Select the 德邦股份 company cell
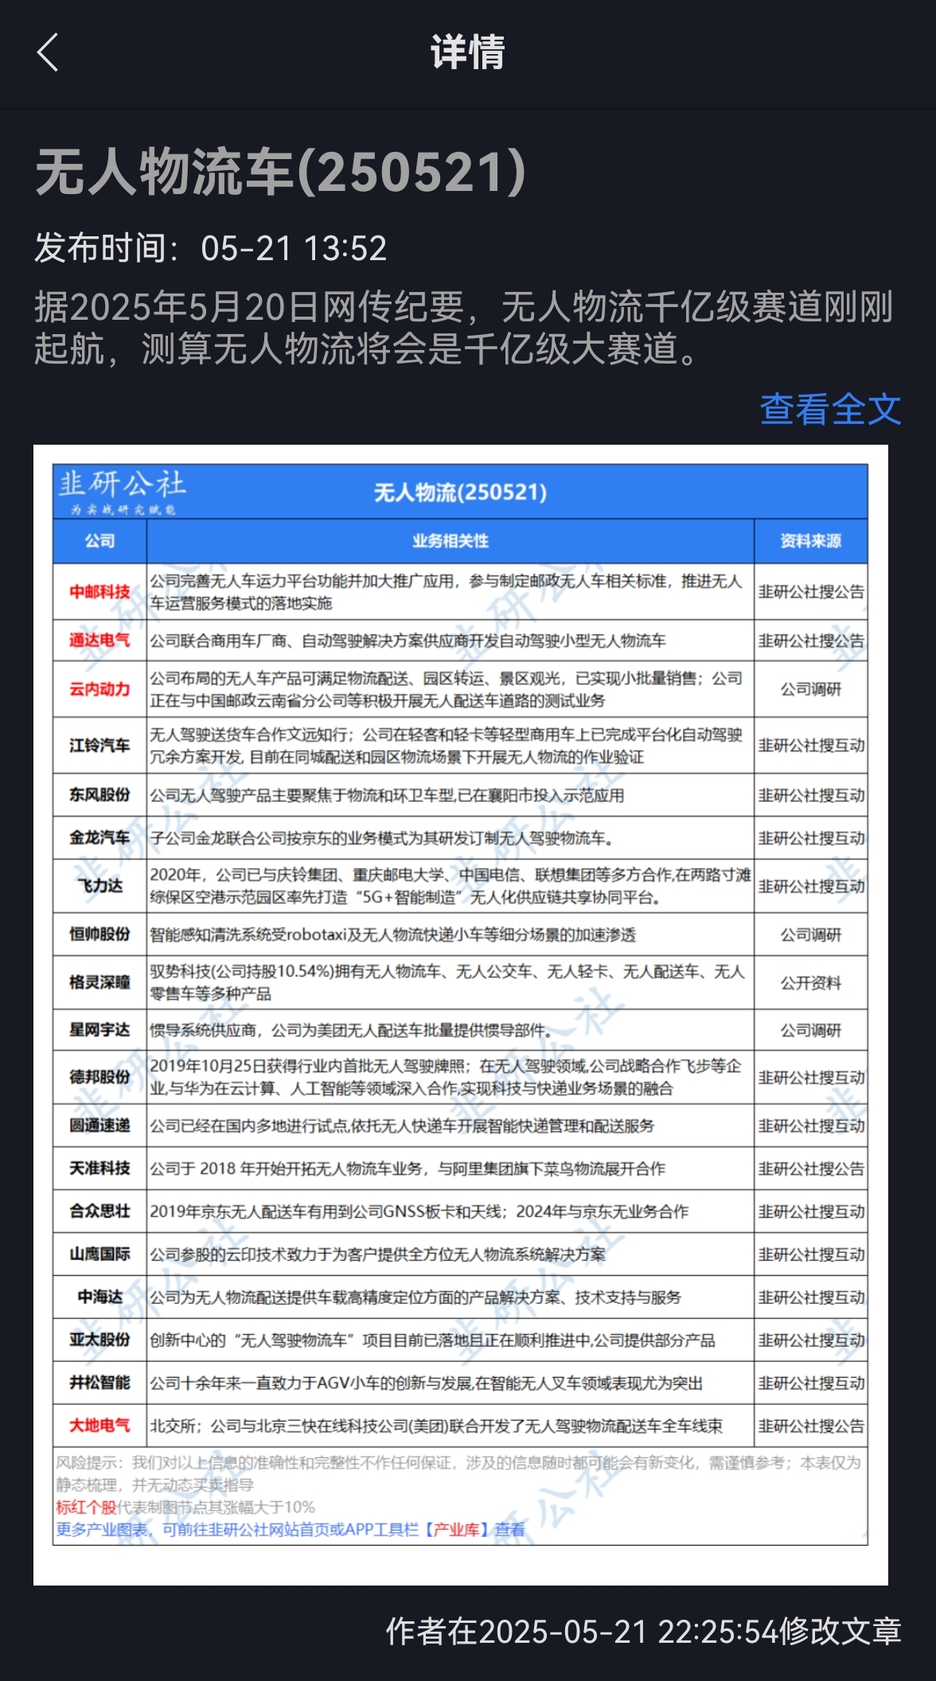The image size is (936, 1681). click(x=99, y=1077)
